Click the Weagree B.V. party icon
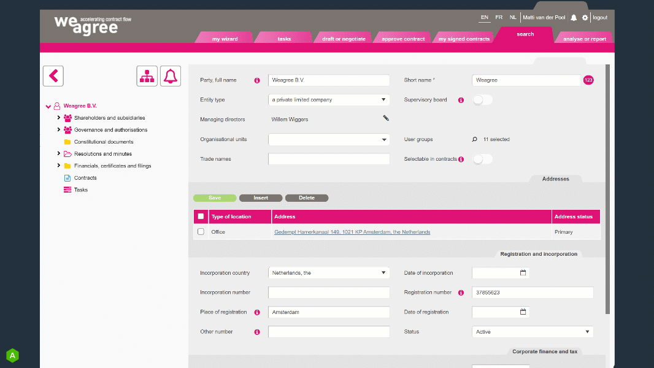 pos(56,106)
